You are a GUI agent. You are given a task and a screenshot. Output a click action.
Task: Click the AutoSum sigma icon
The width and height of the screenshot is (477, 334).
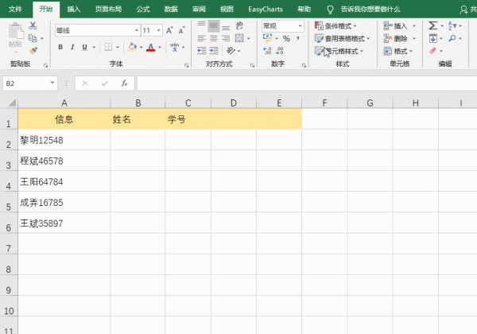click(x=432, y=26)
